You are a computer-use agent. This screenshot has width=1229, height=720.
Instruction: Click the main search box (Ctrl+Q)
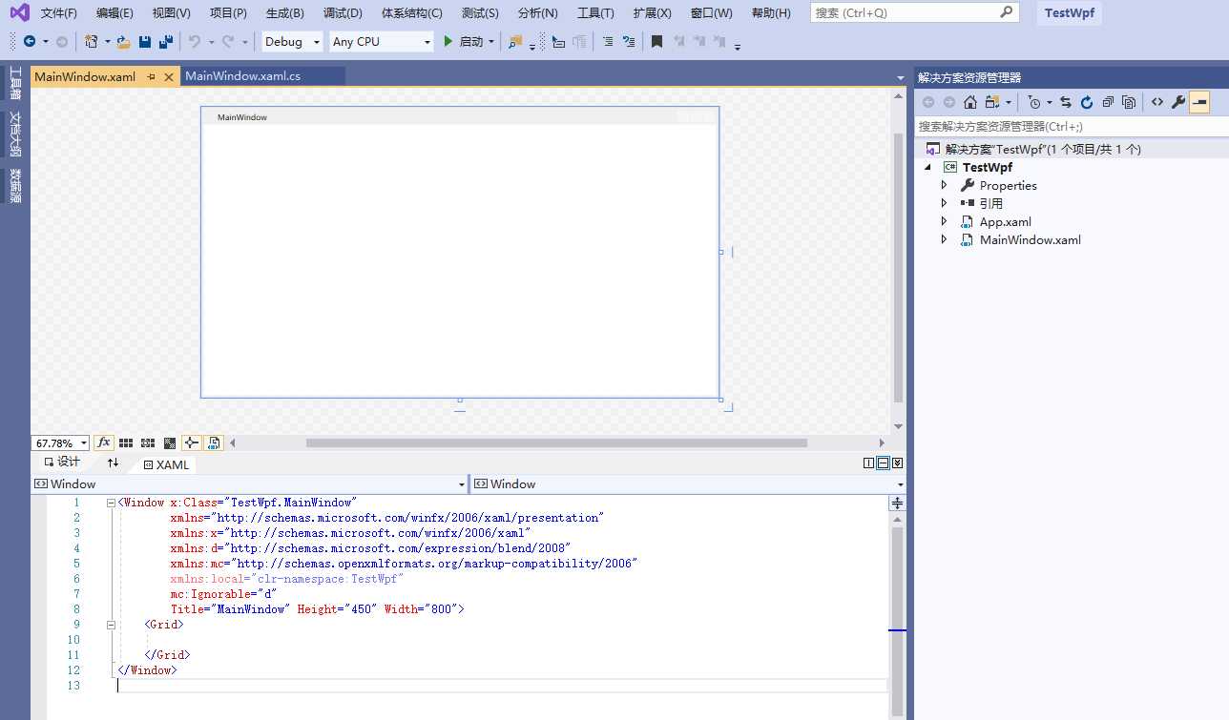point(914,12)
